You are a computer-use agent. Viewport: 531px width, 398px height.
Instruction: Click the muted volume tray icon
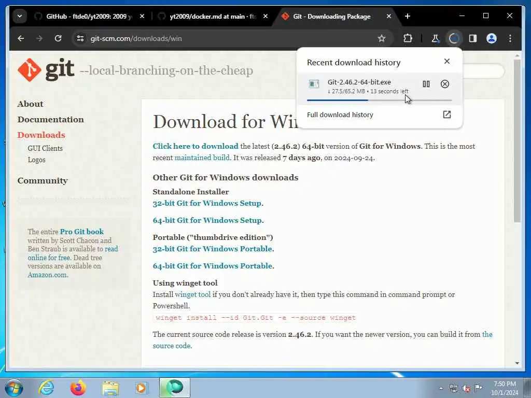[466, 389]
